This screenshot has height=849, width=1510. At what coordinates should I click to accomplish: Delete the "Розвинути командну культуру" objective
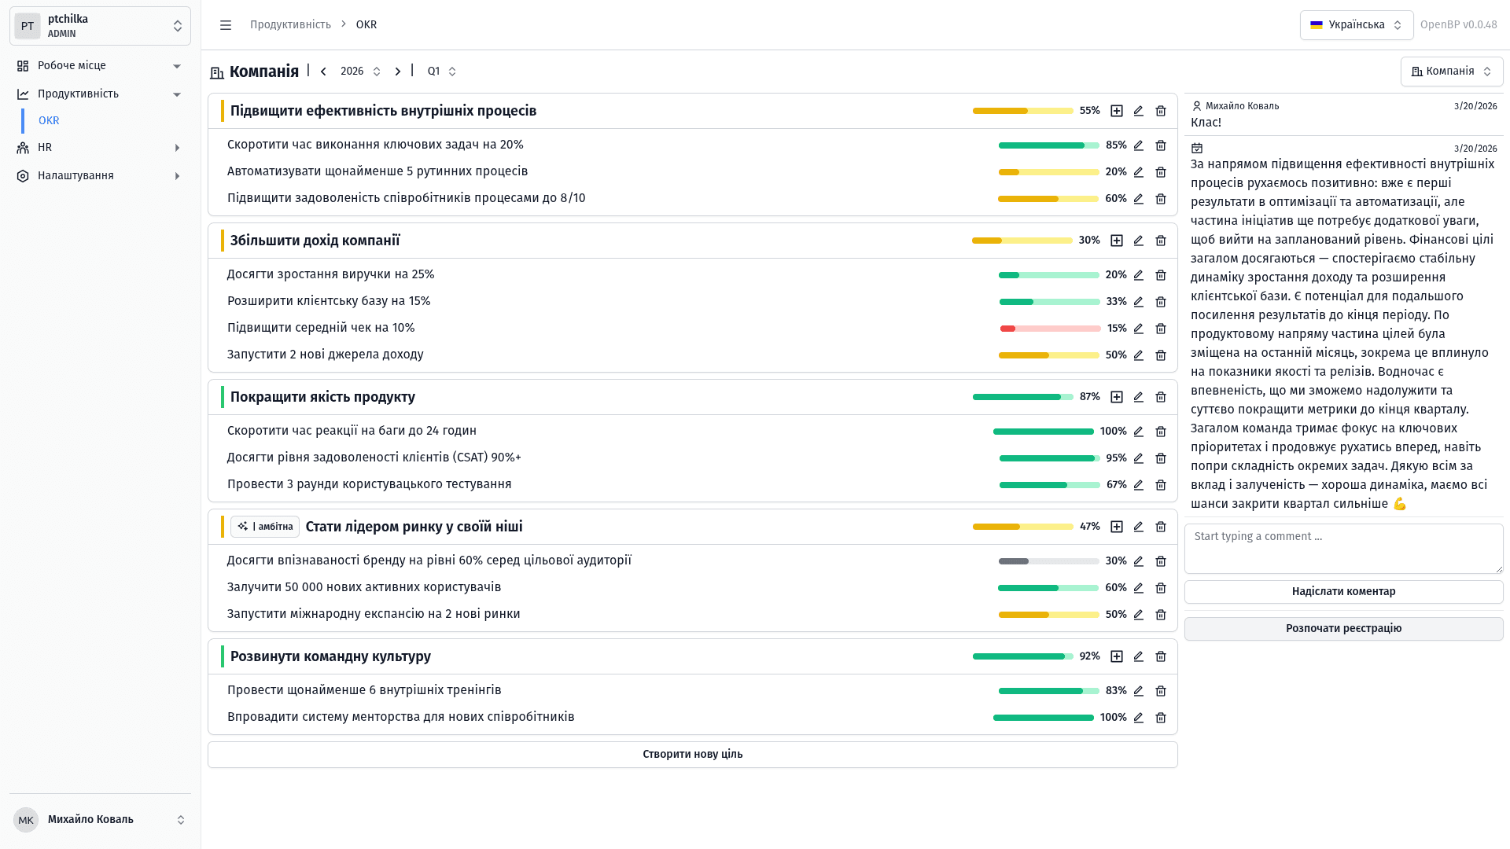pyautogui.click(x=1160, y=656)
